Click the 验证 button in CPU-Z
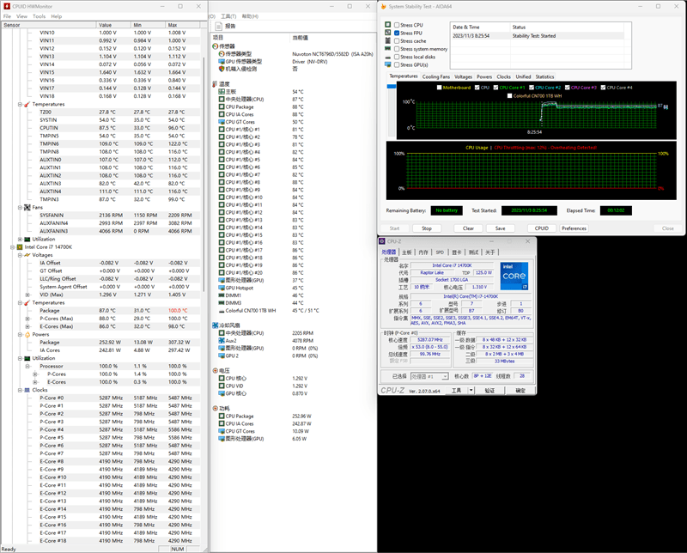The height and width of the screenshot is (553, 687). coord(489,391)
